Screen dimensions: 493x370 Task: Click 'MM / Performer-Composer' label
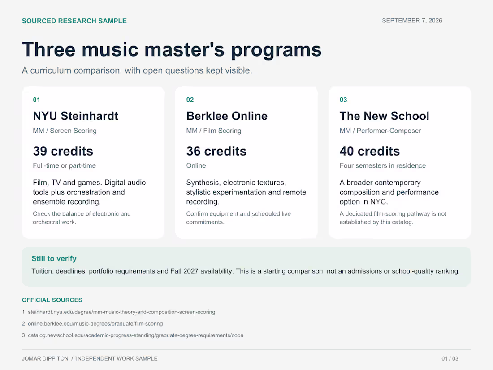[380, 131]
